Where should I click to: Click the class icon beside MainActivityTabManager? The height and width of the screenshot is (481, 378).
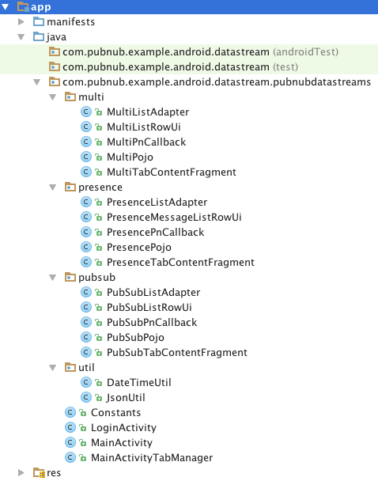(70, 457)
